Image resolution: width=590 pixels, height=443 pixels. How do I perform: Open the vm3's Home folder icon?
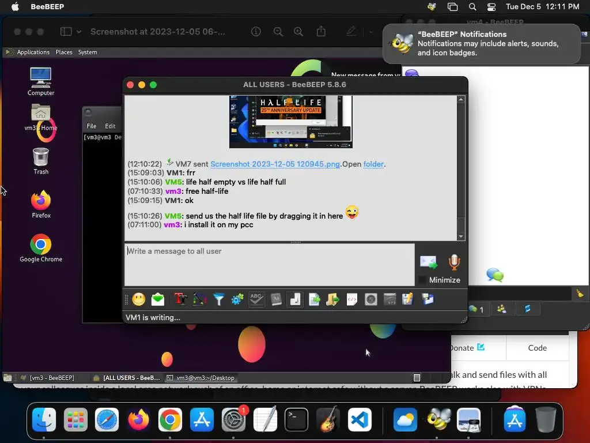pyautogui.click(x=41, y=118)
